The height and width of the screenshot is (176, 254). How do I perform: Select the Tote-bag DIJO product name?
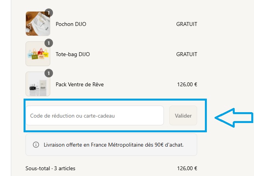point(73,54)
